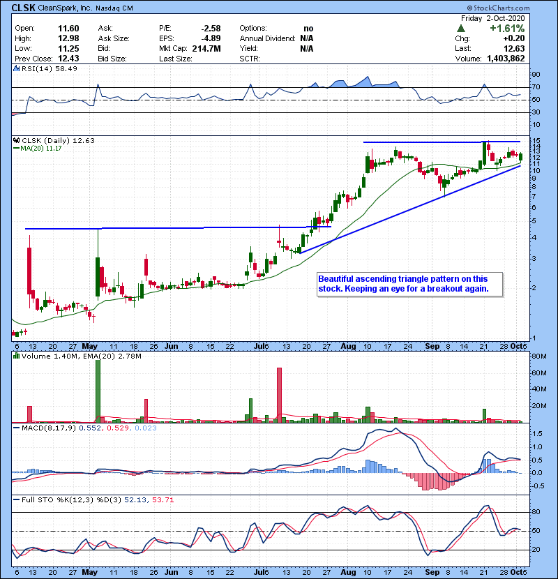Click the 1.5 level on the MACD scale
Image resolution: width=558 pixels, height=579 pixels.
538,434
